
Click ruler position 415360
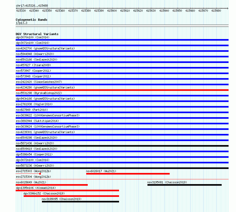pos(60,11)
